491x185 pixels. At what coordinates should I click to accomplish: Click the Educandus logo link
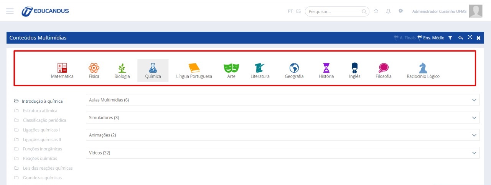pos(45,11)
